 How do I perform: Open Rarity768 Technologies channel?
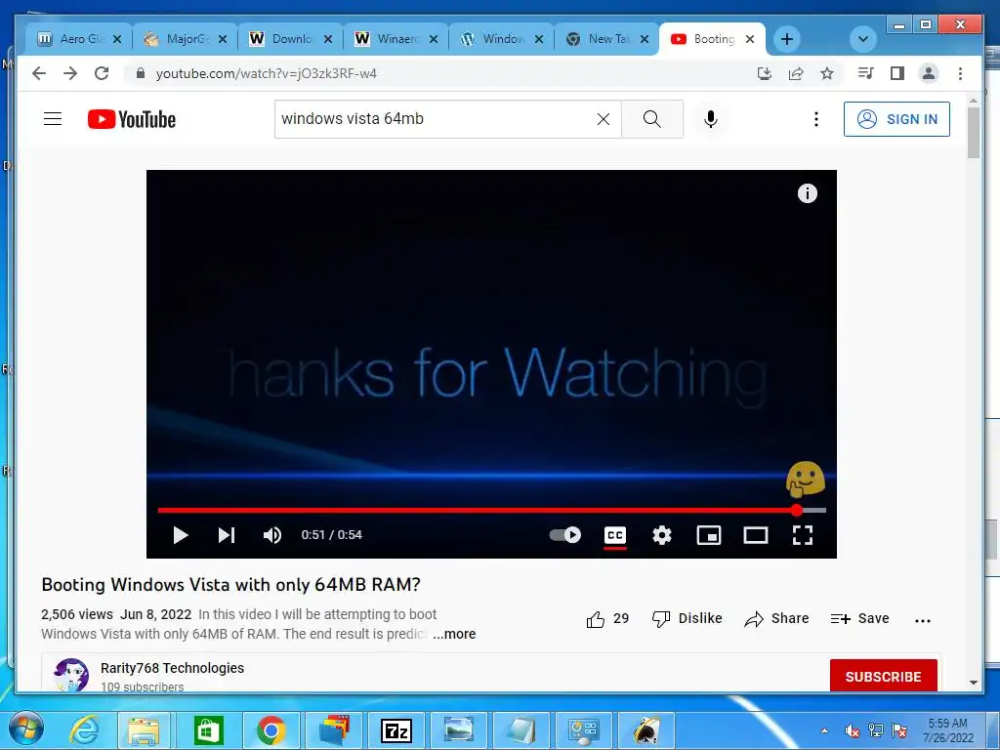(172, 668)
